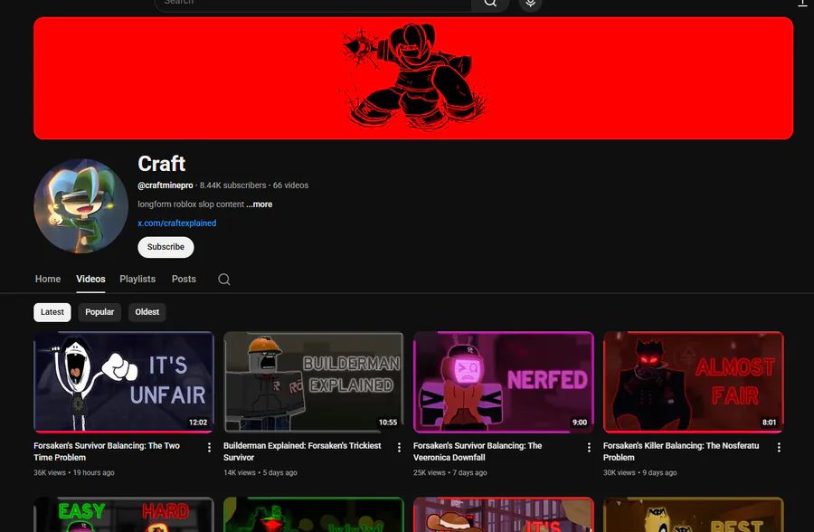The height and width of the screenshot is (532, 814).
Task: Click the 9:00 duration badge
Action: [x=580, y=423]
